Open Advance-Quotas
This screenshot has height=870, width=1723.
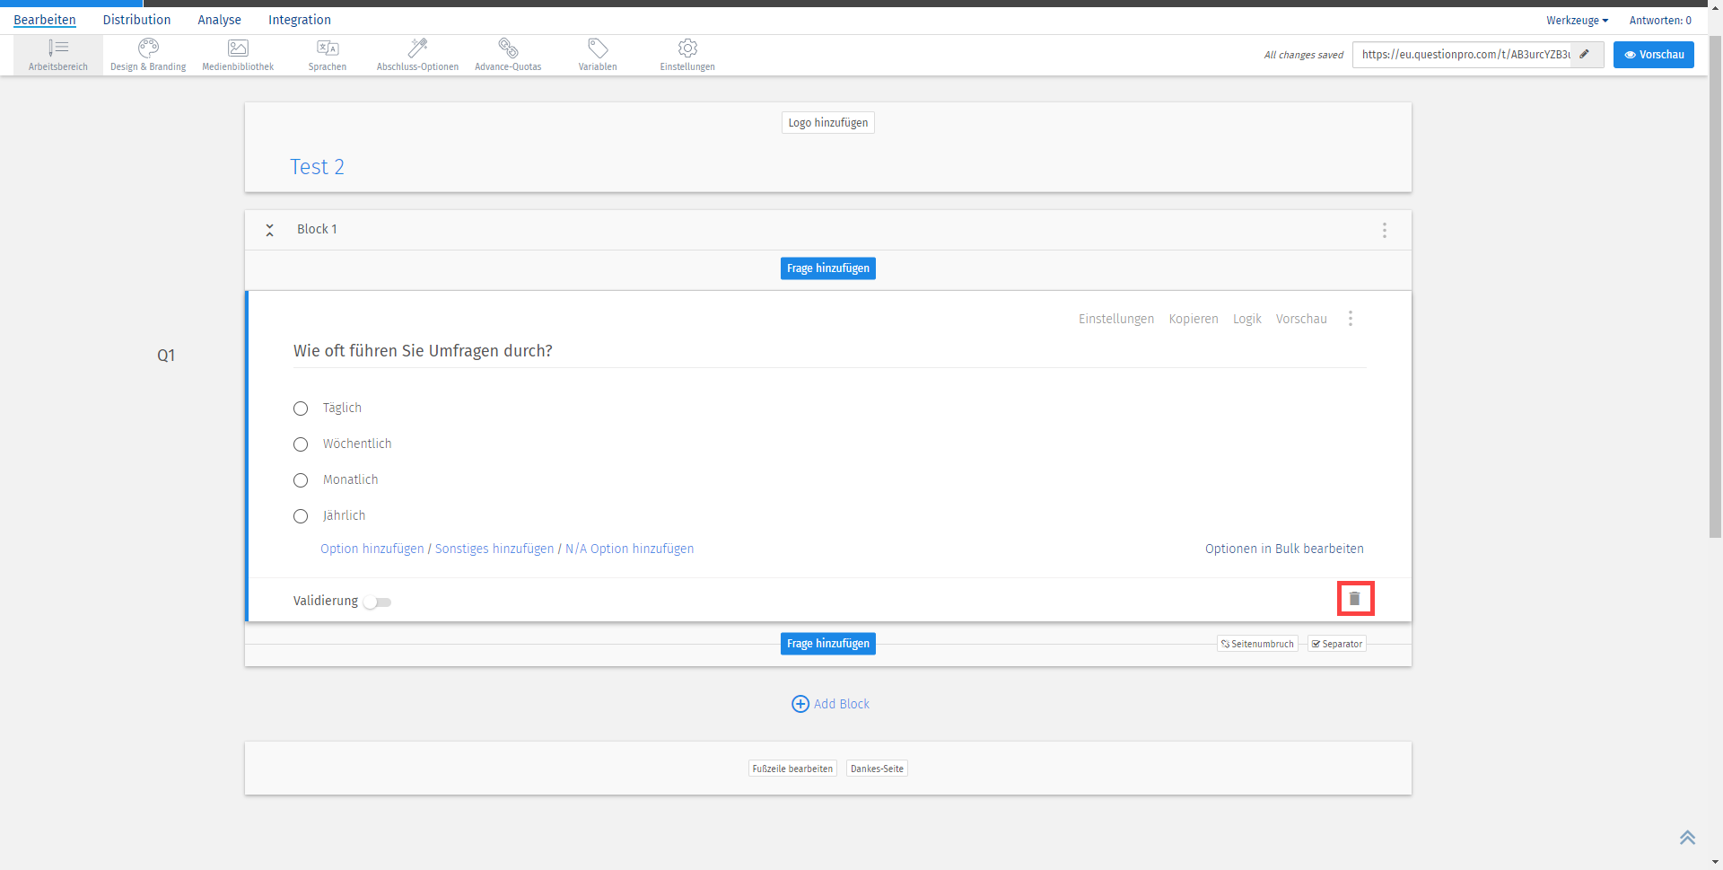click(x=507, y=54)
